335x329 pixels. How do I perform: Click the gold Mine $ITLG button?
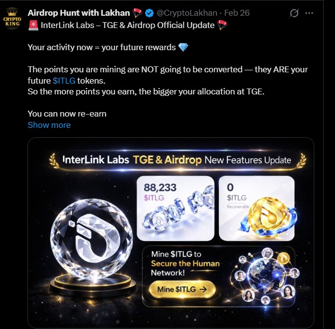182,289
